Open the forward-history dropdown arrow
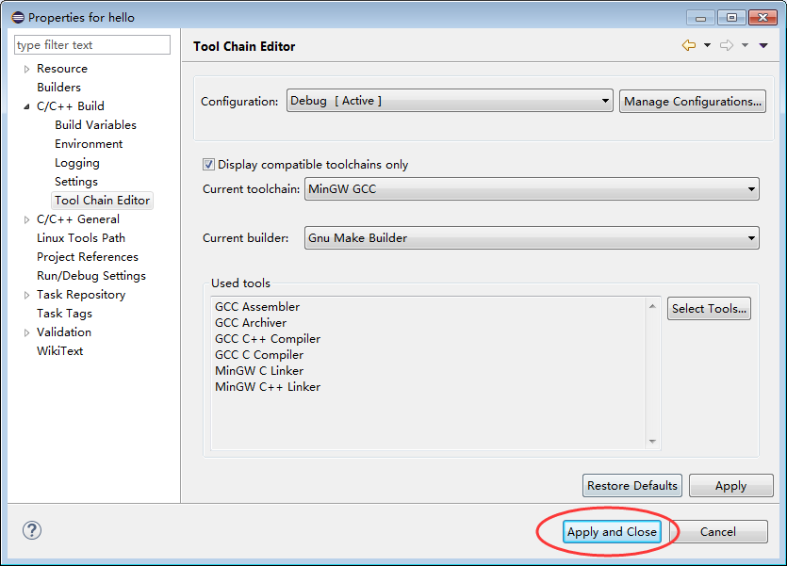 point(744,44)
